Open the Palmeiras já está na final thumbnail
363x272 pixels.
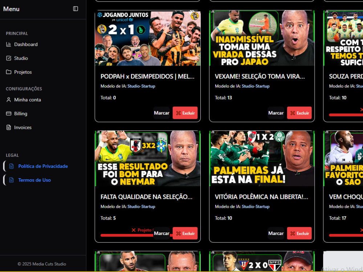[x=262, y=158]
